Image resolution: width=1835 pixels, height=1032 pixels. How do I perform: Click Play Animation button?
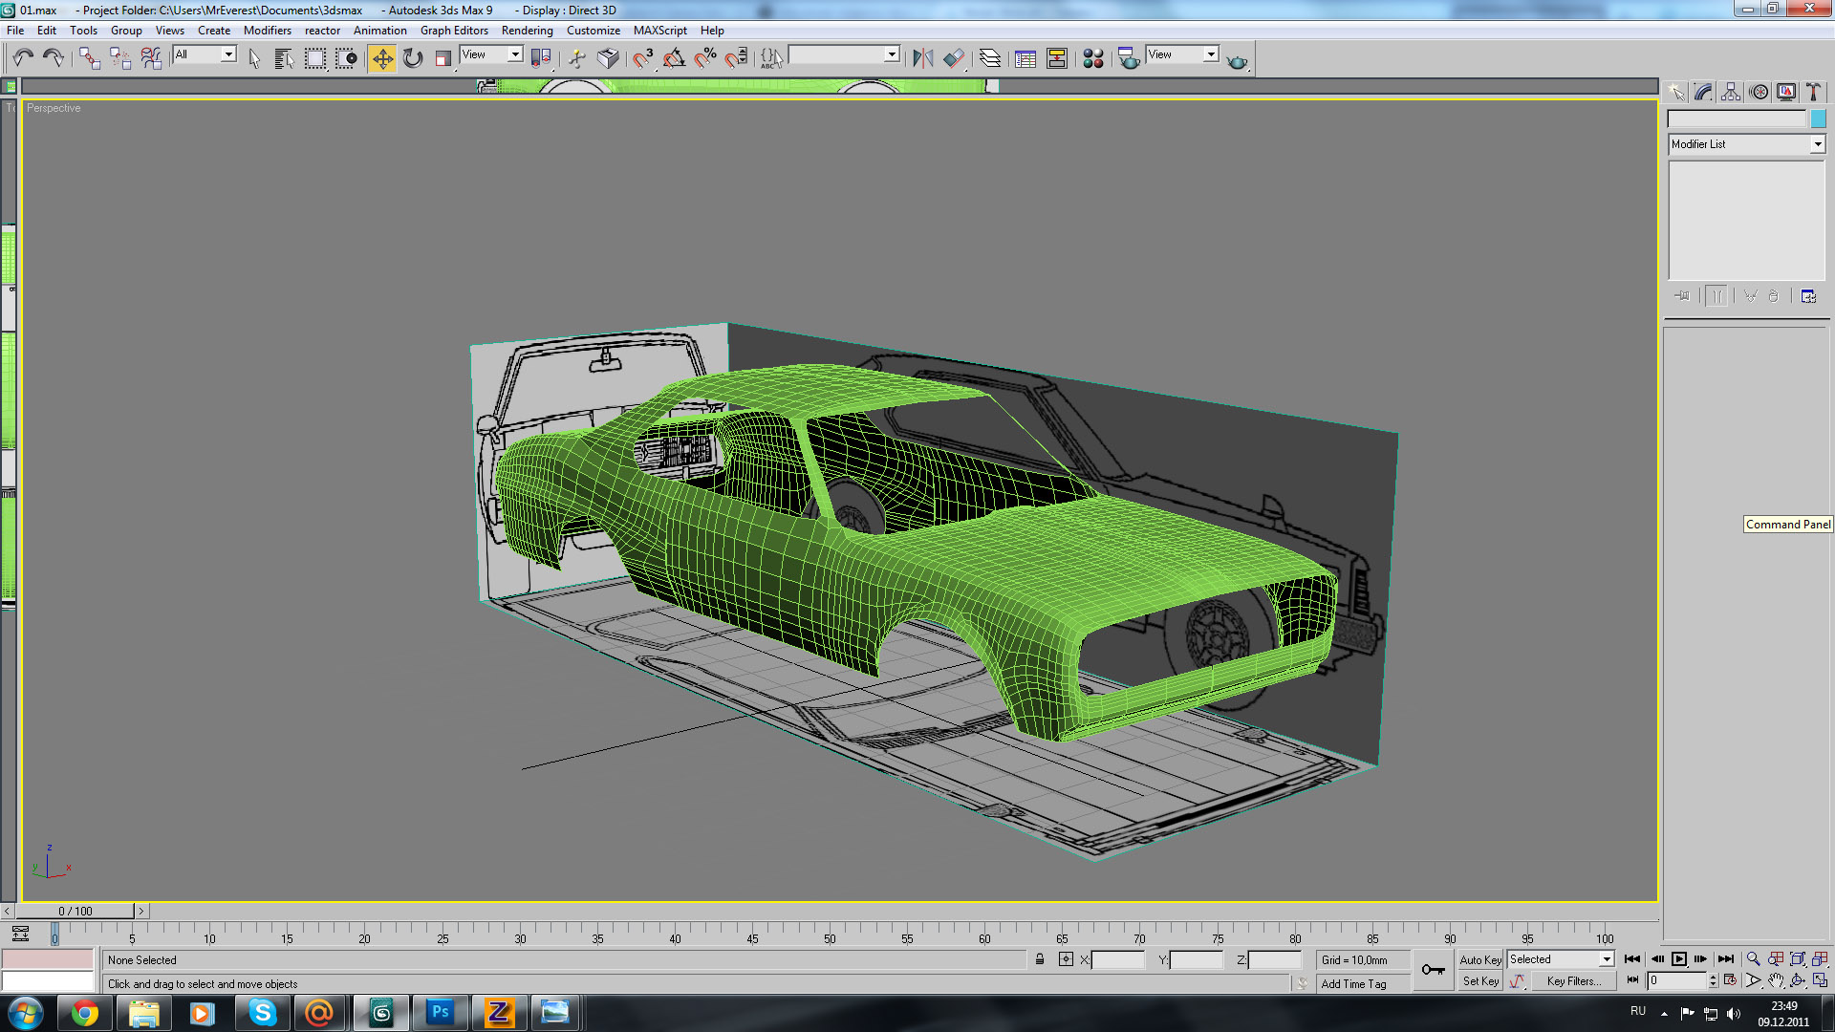pos(1678,959)
